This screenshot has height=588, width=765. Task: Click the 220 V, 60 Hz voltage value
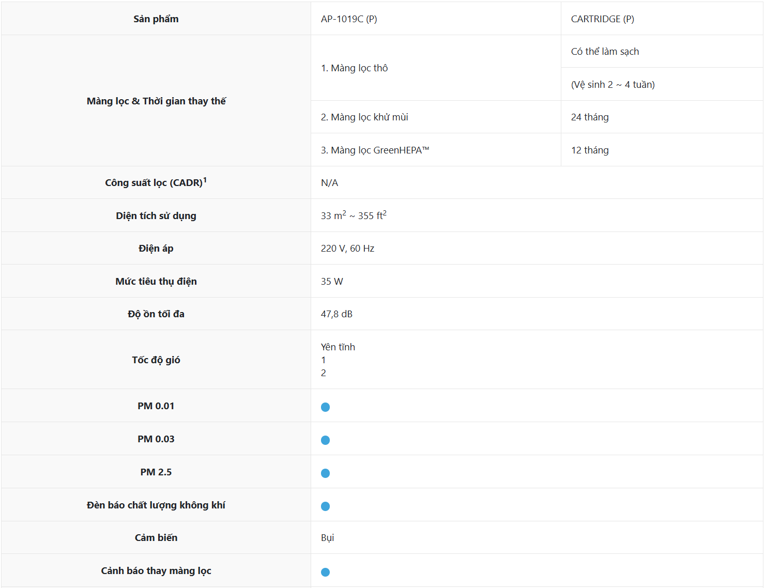click(x=347, y=249)
